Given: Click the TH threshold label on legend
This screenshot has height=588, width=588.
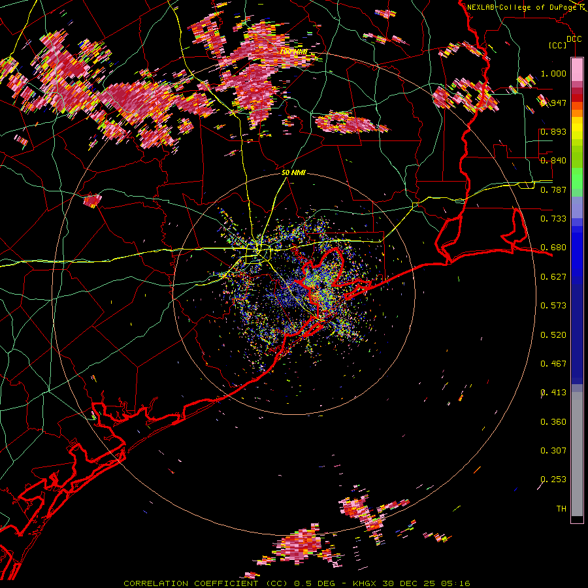Looking at the screenshot, I should pyautogui.click(x=561, y=509).
